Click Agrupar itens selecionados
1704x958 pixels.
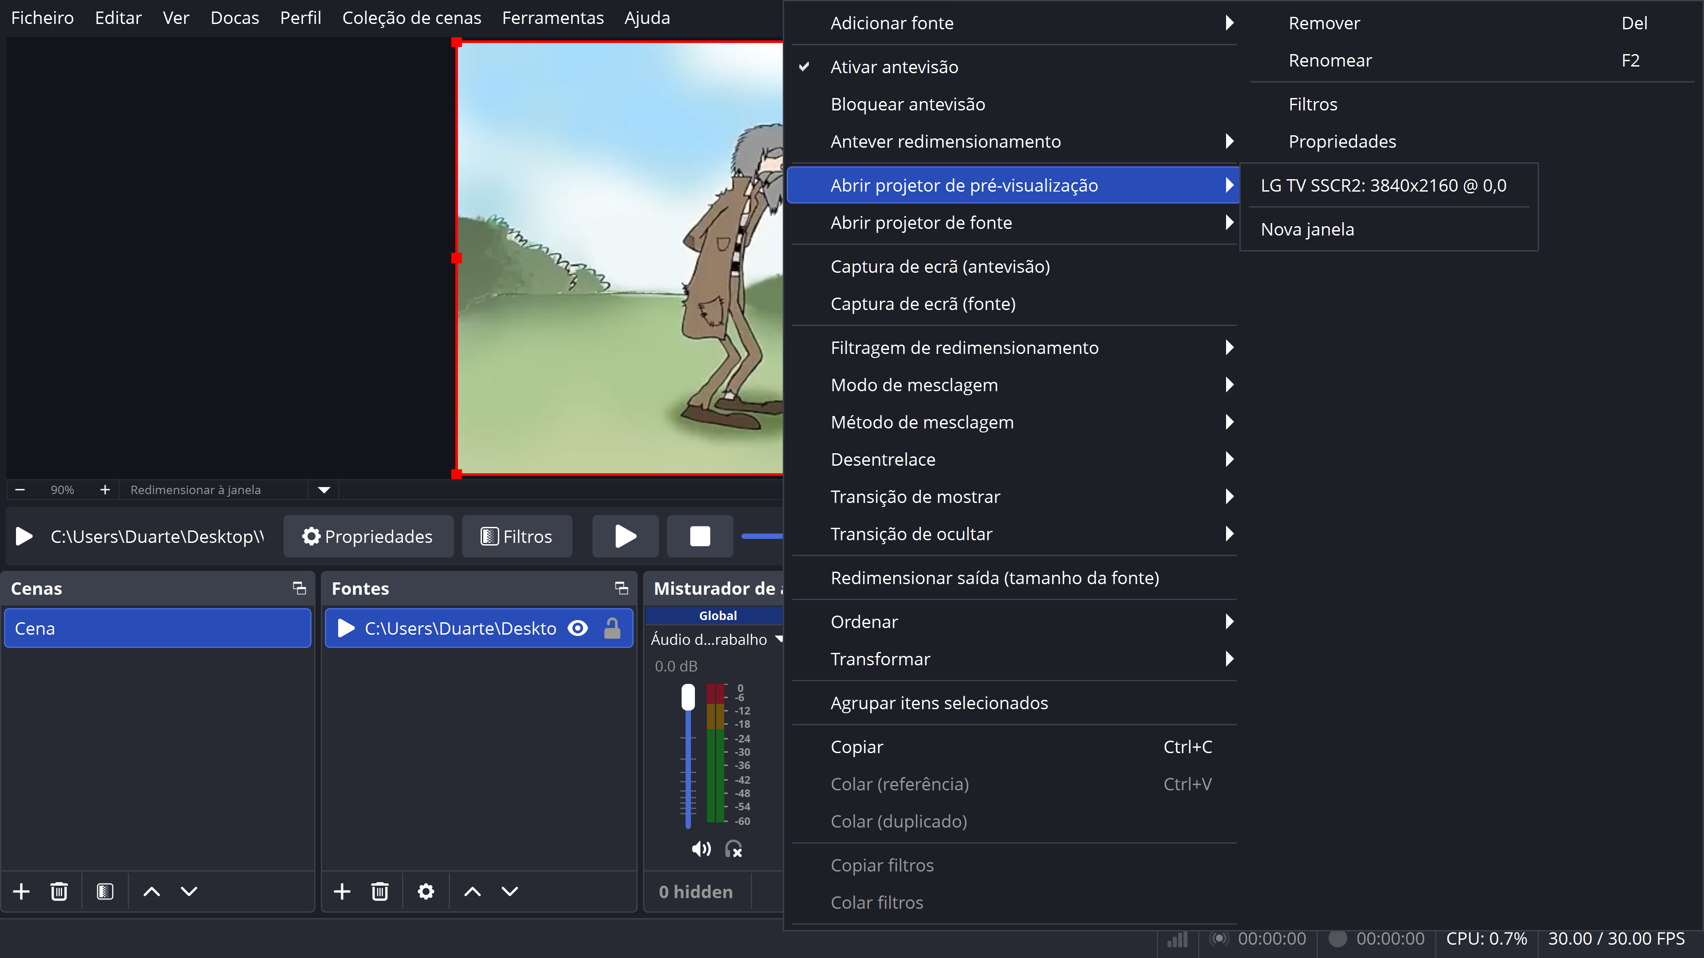tap(1014, 703)
